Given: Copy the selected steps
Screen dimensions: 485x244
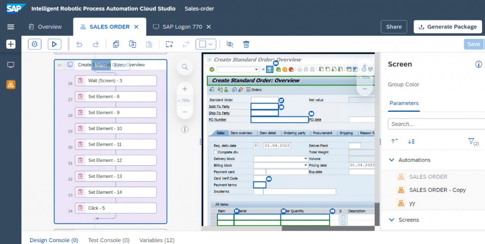Looking at the screenshot, I should click(116, 44).
